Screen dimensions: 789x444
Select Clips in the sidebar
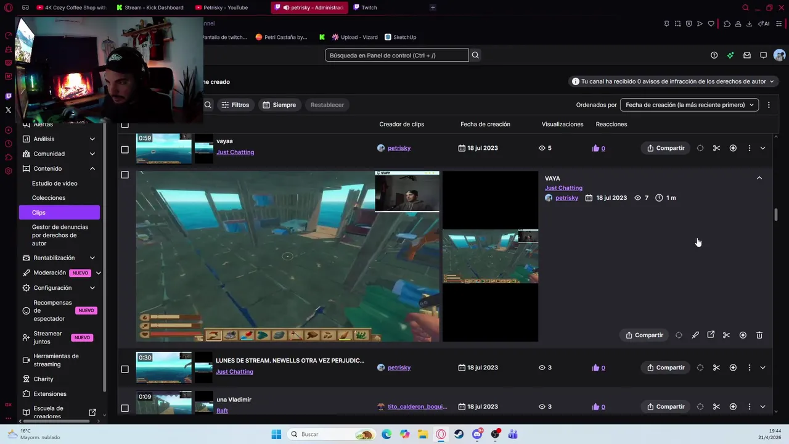[59, 212]
